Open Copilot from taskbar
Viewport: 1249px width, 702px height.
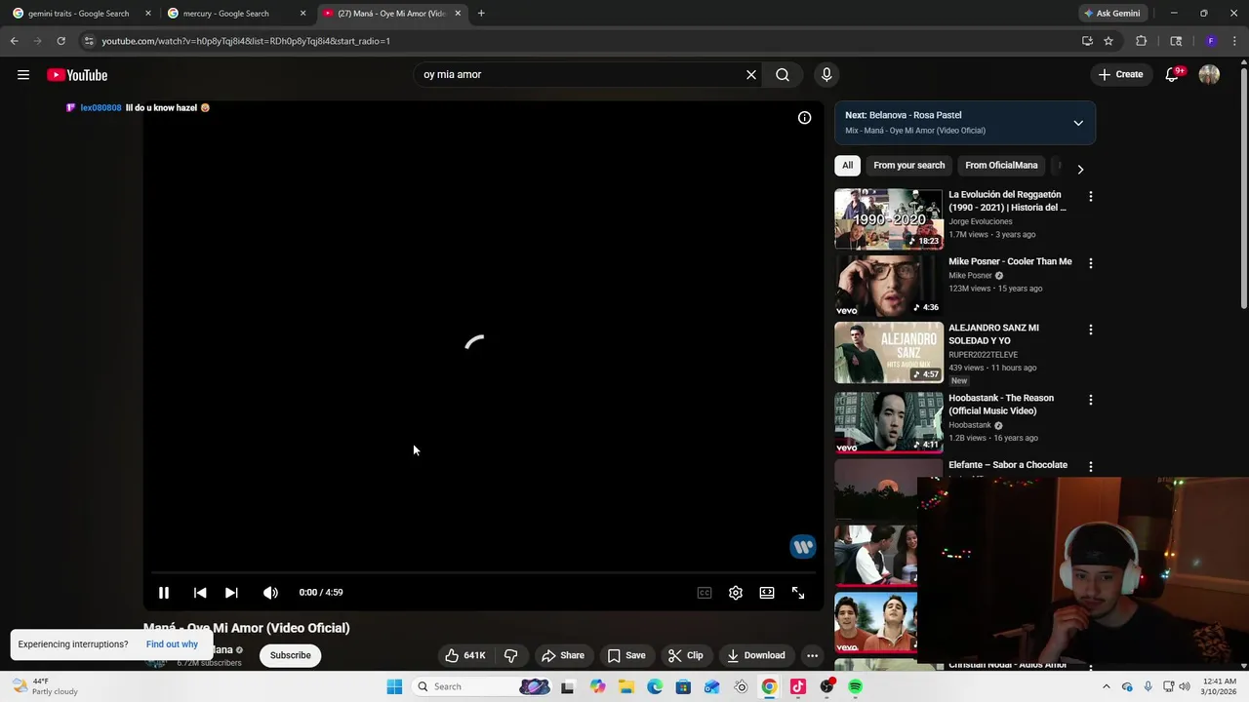pos(597,686)
